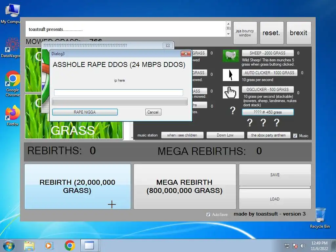Click the up arrow of the text box scrollbar
This screenshot has width=336, height=252.
point(228,24)
